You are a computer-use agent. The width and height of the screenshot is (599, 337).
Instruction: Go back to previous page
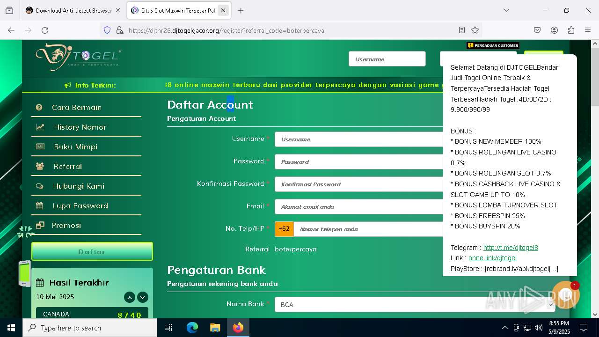pyautogui.click(x=11, y=30)
